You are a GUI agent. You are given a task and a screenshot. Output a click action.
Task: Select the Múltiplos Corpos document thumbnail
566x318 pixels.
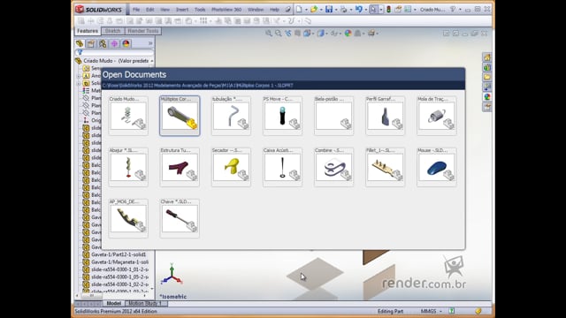tap(180, 116)
